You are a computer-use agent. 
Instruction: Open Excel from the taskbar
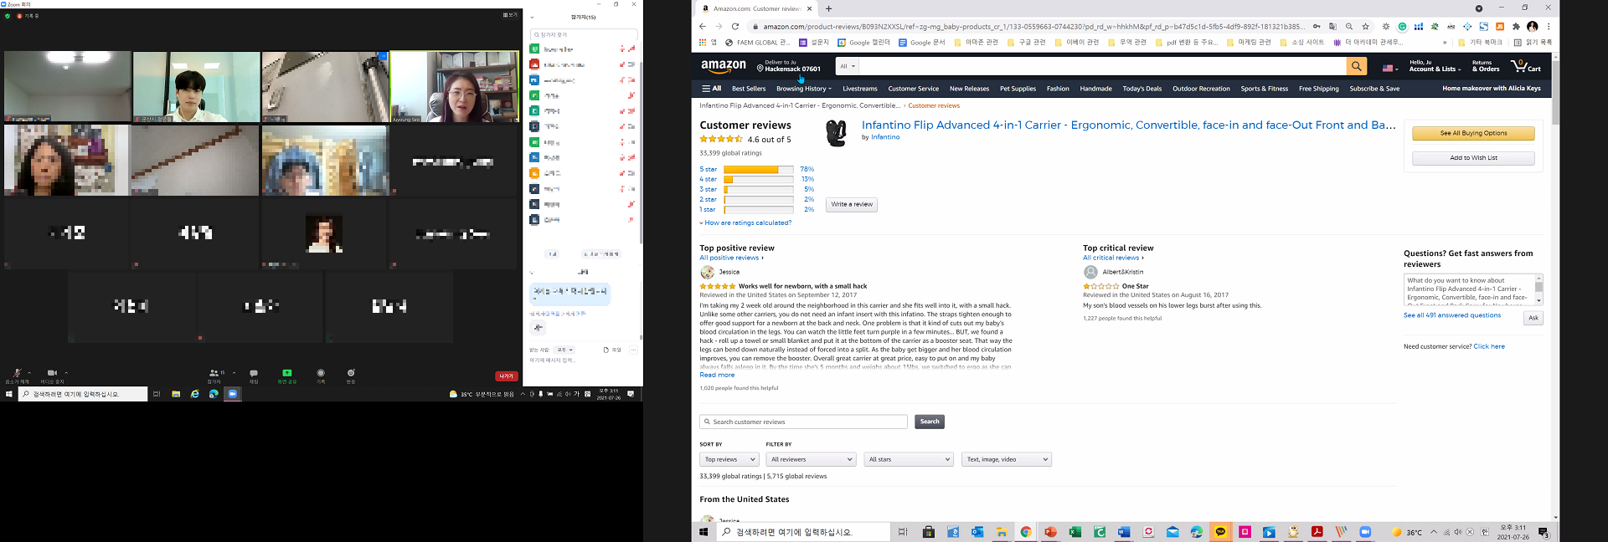[1075, 532]
